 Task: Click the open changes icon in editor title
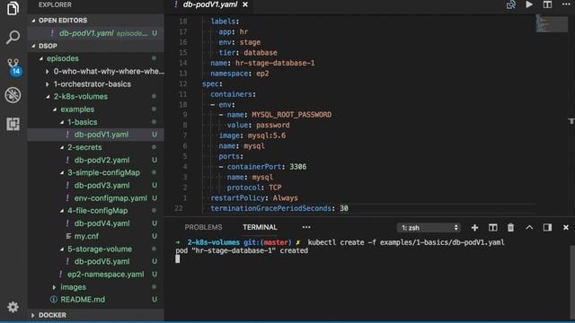pyautogui.click(x=511, y=4)
